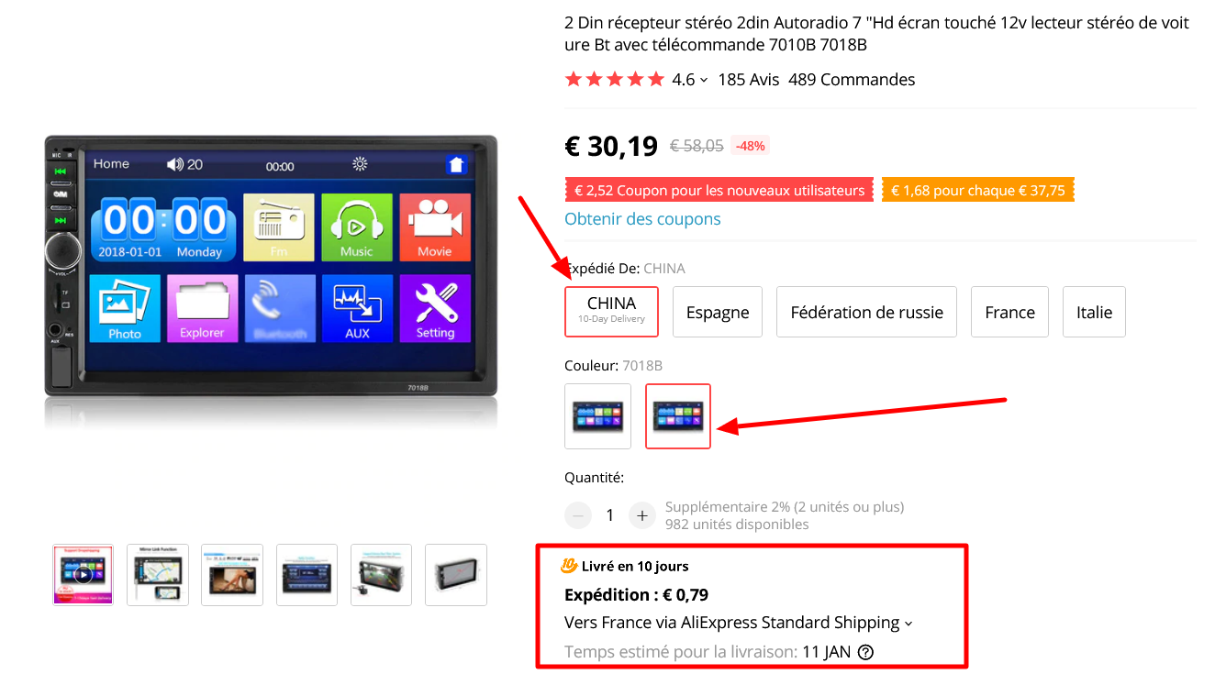Screen dimensions: 1215x674
Task: Select Fédération de russie shipping origin
Action: [x=867, y=312]
